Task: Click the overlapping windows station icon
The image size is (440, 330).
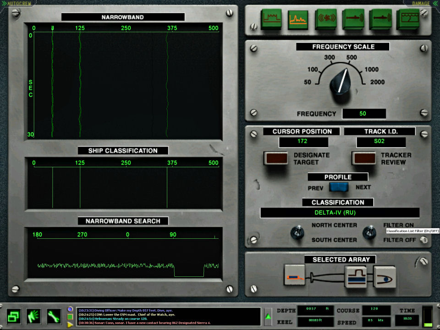Action: [14, 316]
